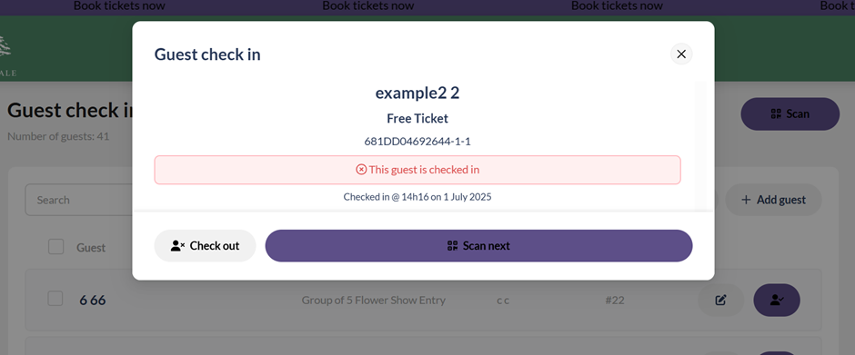Screen dimensions: 855x355
Task: Click the middle 'Book tickets now' banner link
Action: (x=368, y=6)
